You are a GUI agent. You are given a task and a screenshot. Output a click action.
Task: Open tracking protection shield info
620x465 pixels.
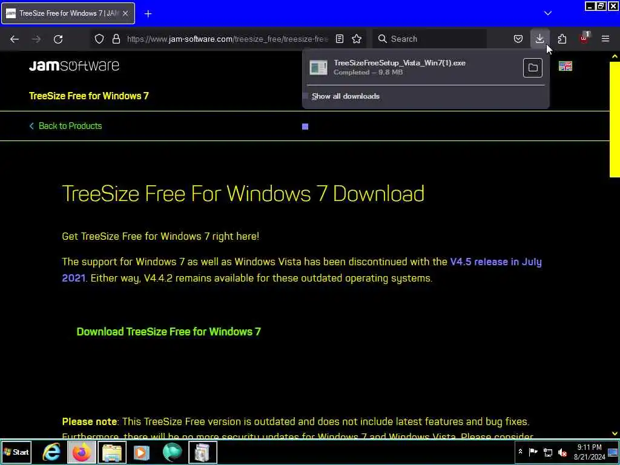[x=99, y=39]
